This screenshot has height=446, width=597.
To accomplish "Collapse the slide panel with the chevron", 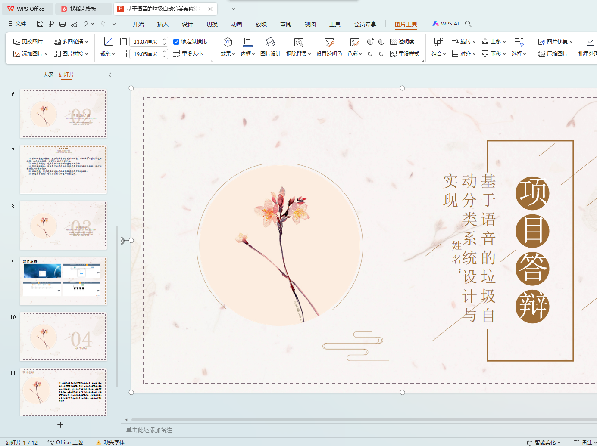I will click(x=110, y=75).
